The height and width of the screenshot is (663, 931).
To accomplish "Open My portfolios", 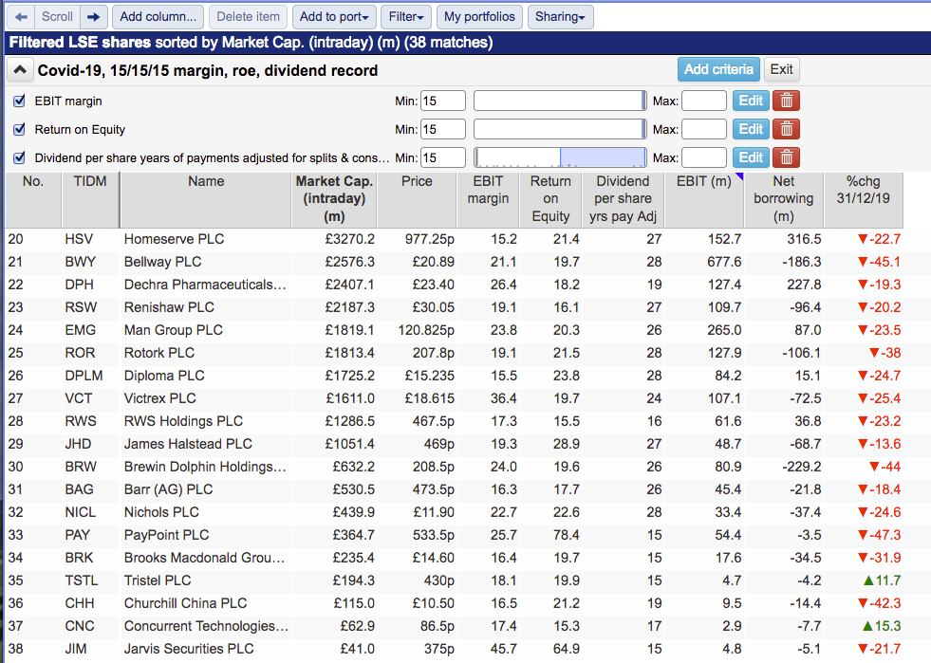I will [x=480, y=17].
